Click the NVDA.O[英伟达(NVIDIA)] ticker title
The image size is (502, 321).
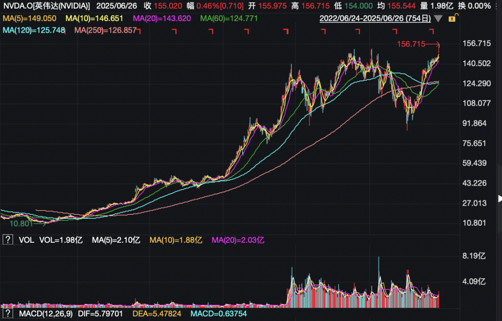[x=47, y=6]
